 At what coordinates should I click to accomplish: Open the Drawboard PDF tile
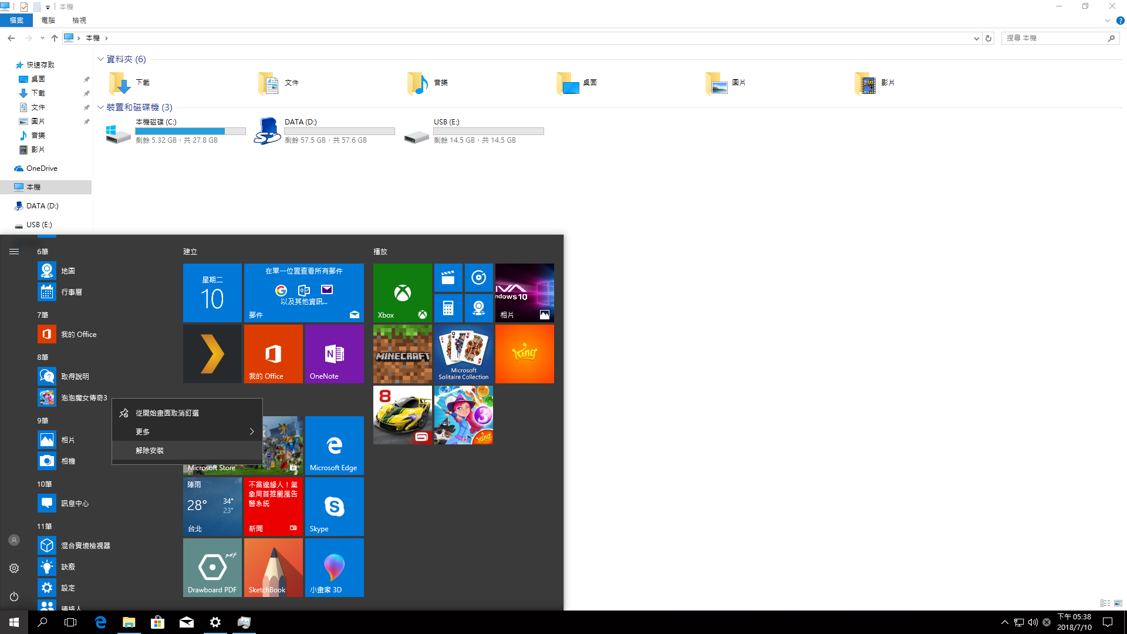pos(212,567)
